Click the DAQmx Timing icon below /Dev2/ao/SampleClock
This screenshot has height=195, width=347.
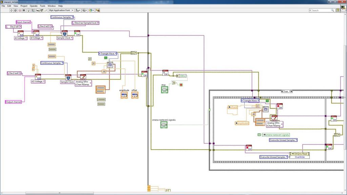(x=65, y=33)
